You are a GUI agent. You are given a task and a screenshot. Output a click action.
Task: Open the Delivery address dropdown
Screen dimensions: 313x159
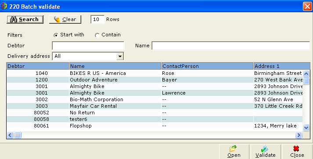pos(120,56)
